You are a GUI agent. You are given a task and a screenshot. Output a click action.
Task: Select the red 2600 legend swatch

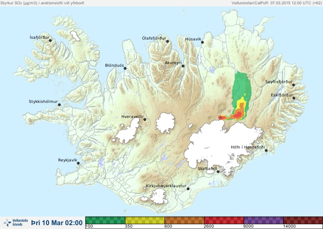tap(224, 220)
